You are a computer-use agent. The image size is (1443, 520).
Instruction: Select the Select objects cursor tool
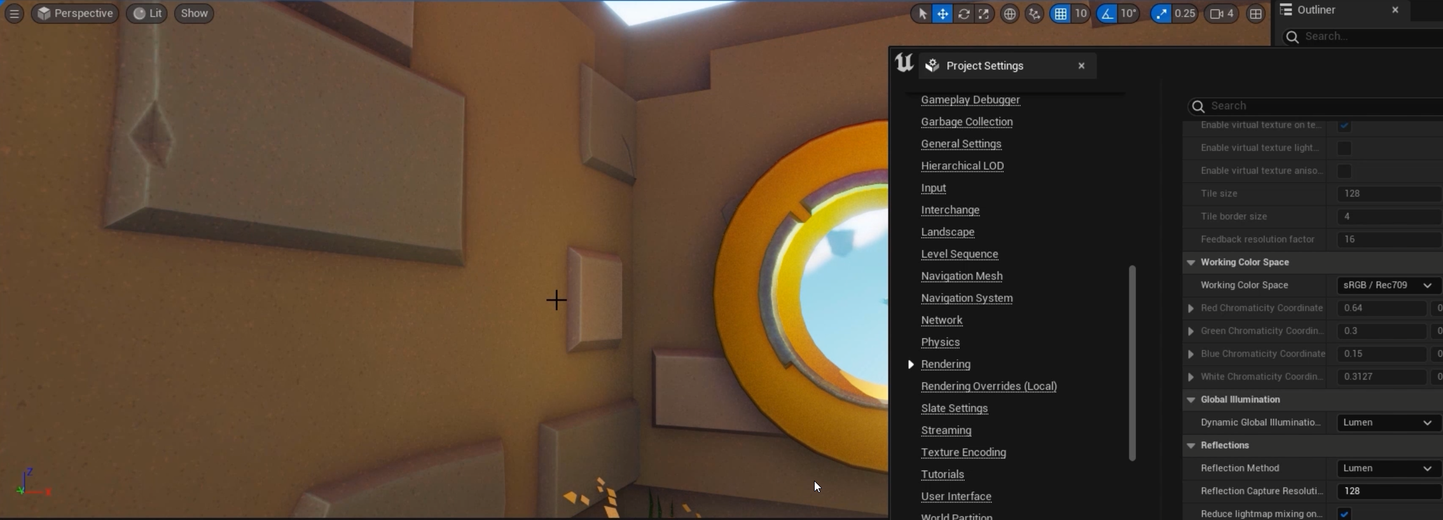point(922,13)
